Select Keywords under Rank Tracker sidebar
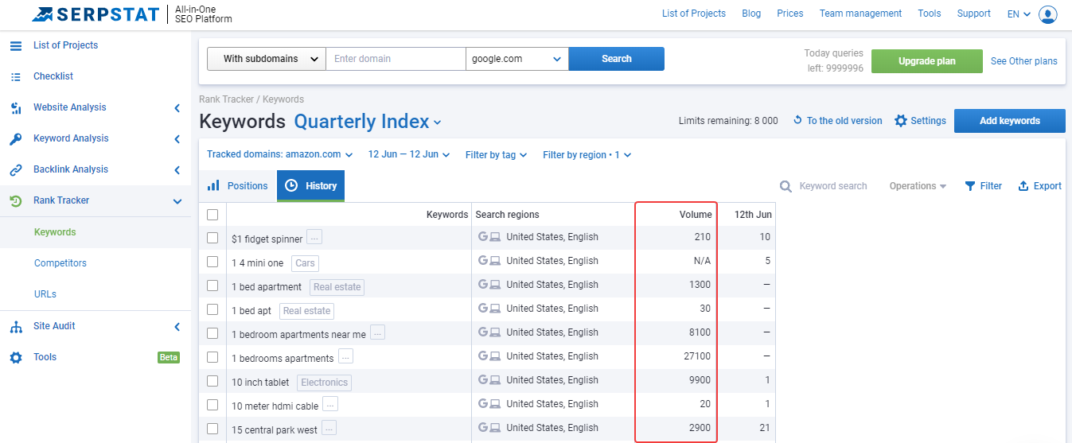Screen dimensions: 1072x443 click(x=55, y=232)
